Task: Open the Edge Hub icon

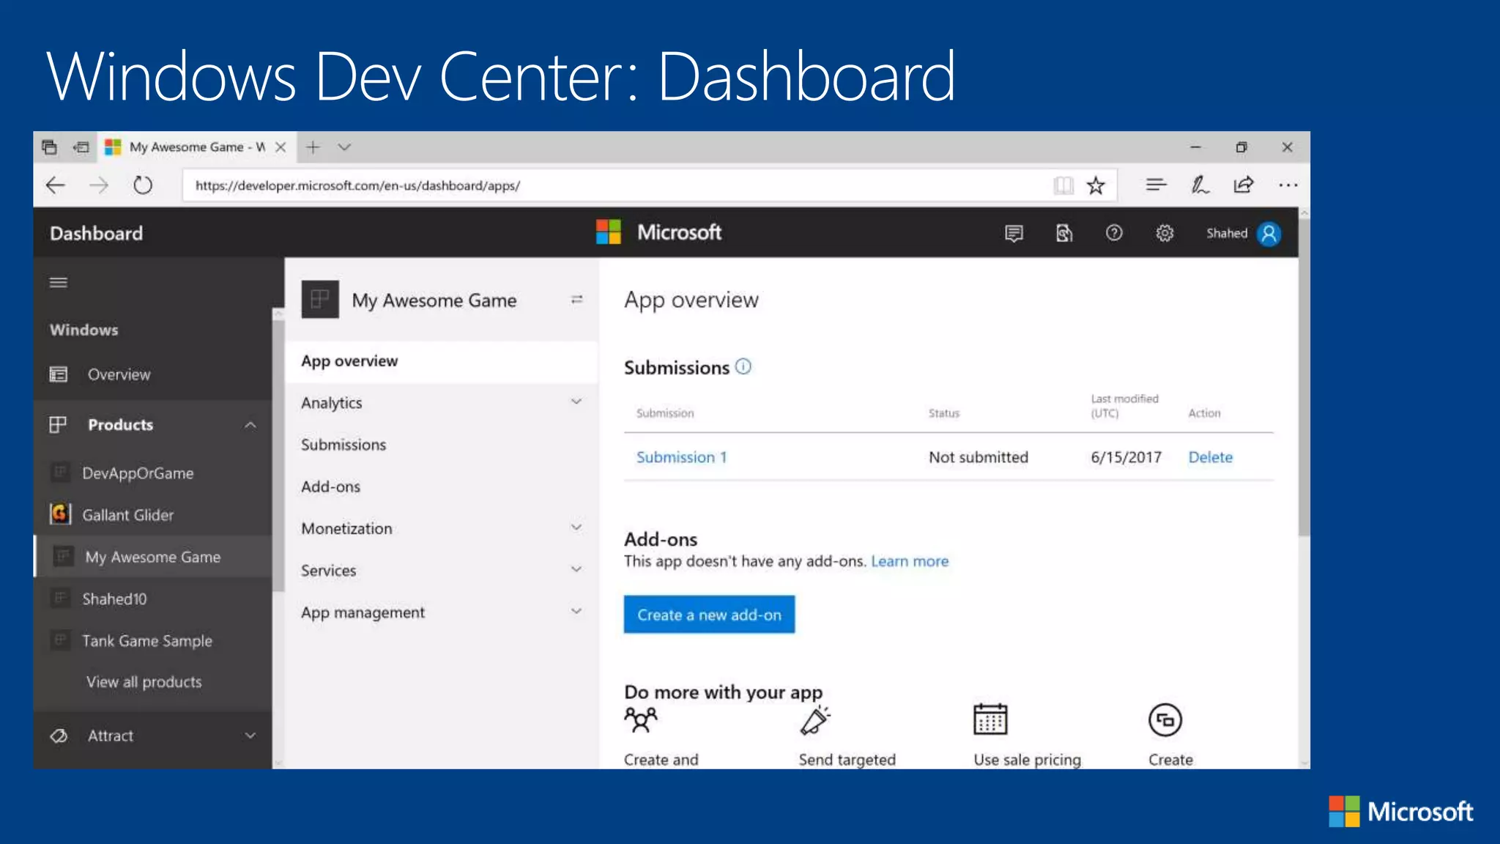Action: (1156, 185)
